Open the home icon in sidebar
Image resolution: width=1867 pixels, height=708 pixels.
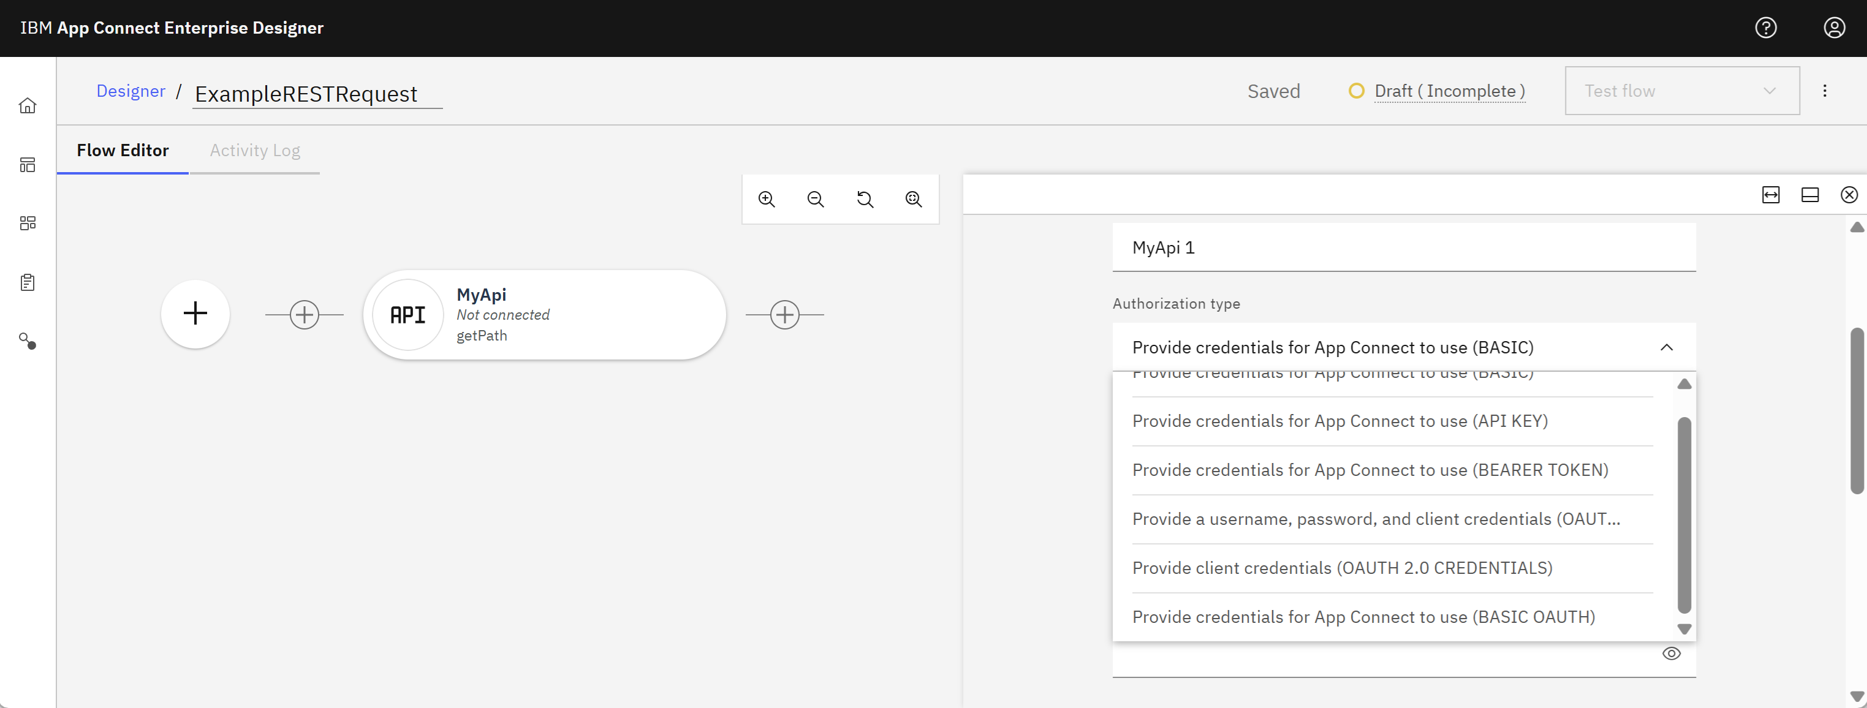28,106
